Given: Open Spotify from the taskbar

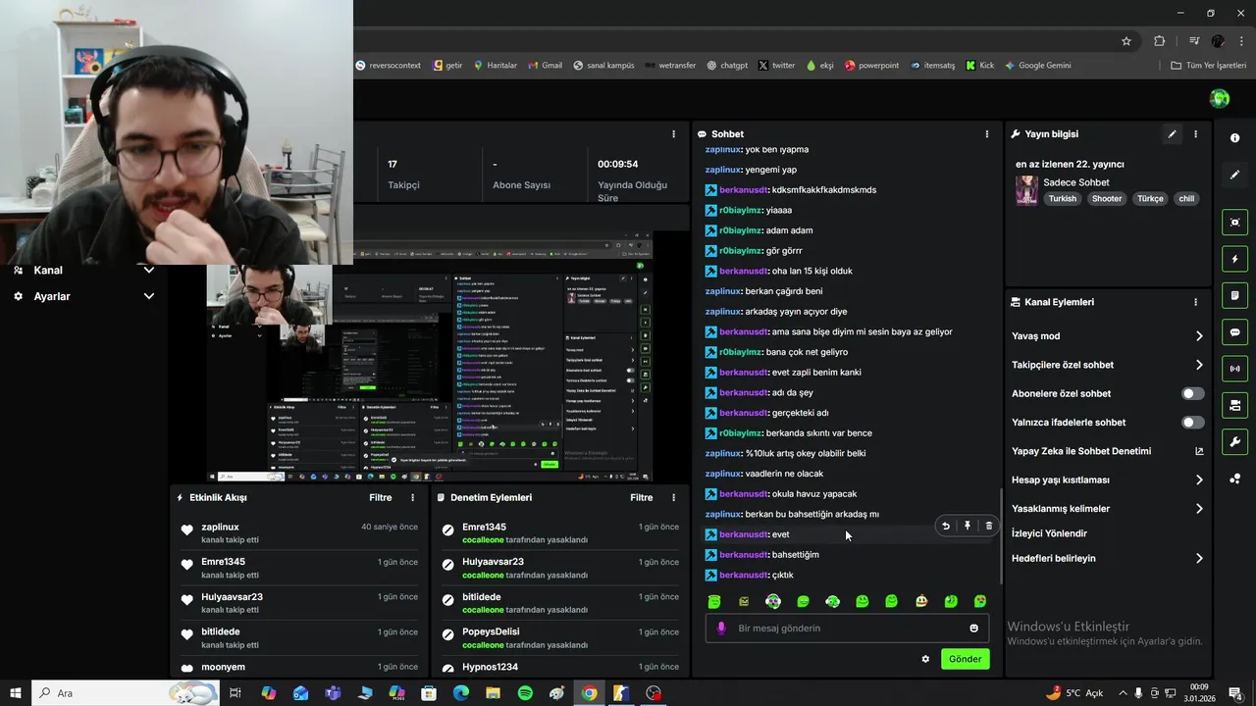Looking at the screenshot, I should click(x=525, y=693).
